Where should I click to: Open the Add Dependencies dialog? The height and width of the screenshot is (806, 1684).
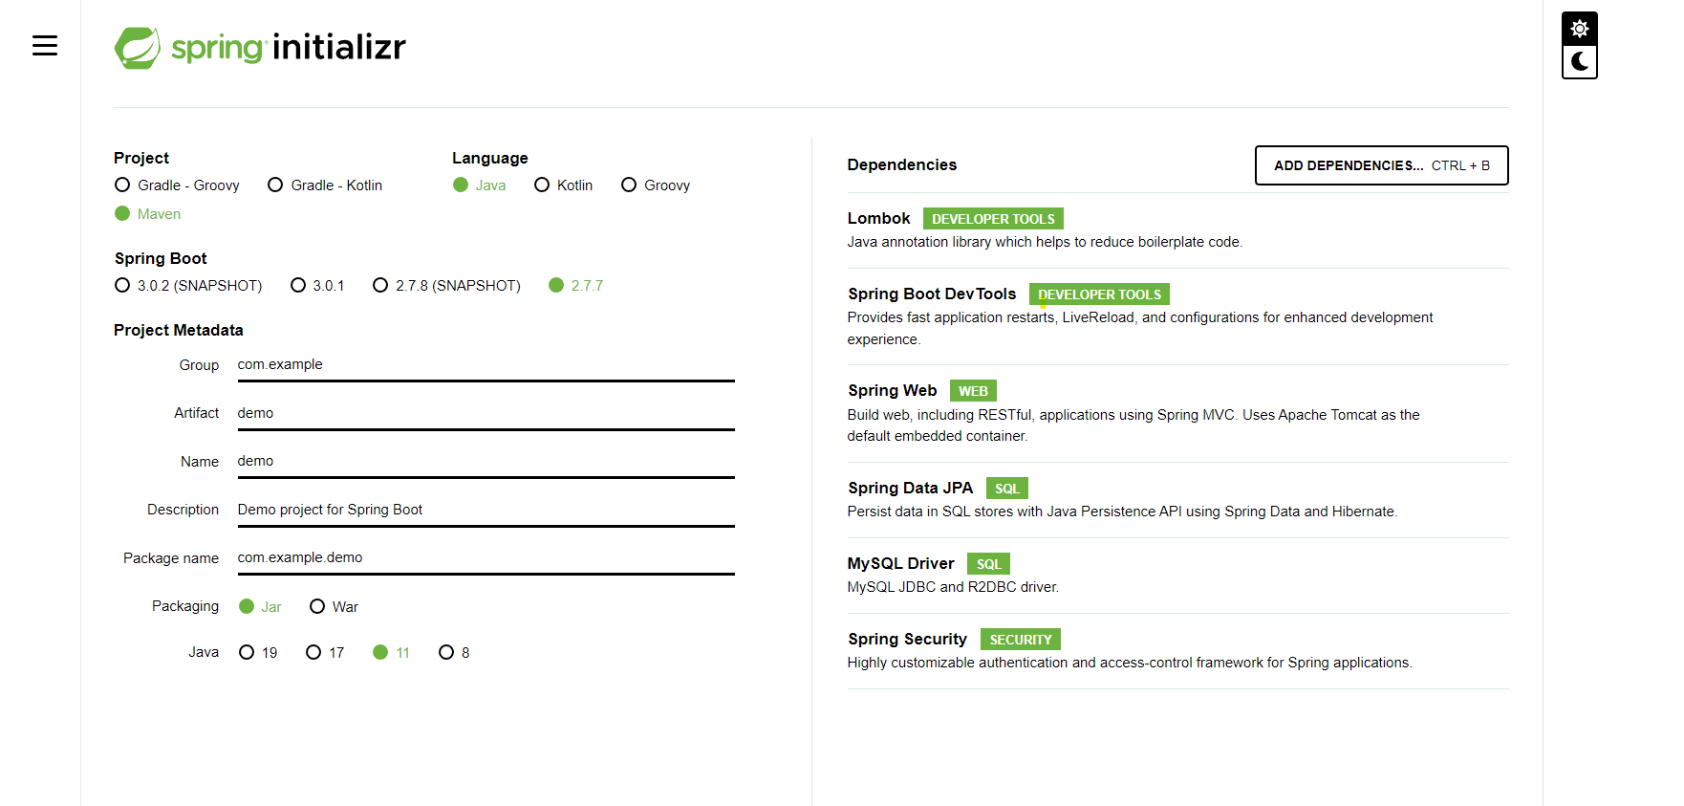pyautogui.click(x=1381, y=165)
